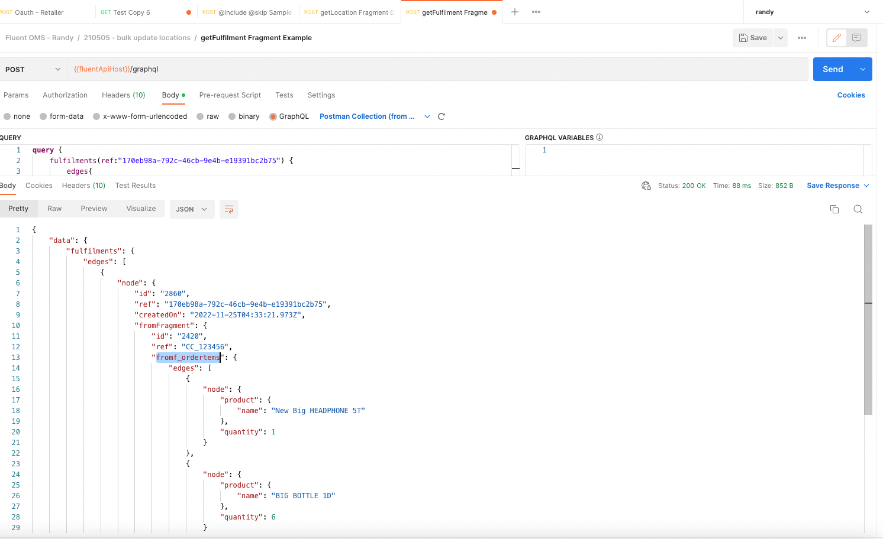Copy the response body to clipboard
883x539 pixels.
point(834,209)
